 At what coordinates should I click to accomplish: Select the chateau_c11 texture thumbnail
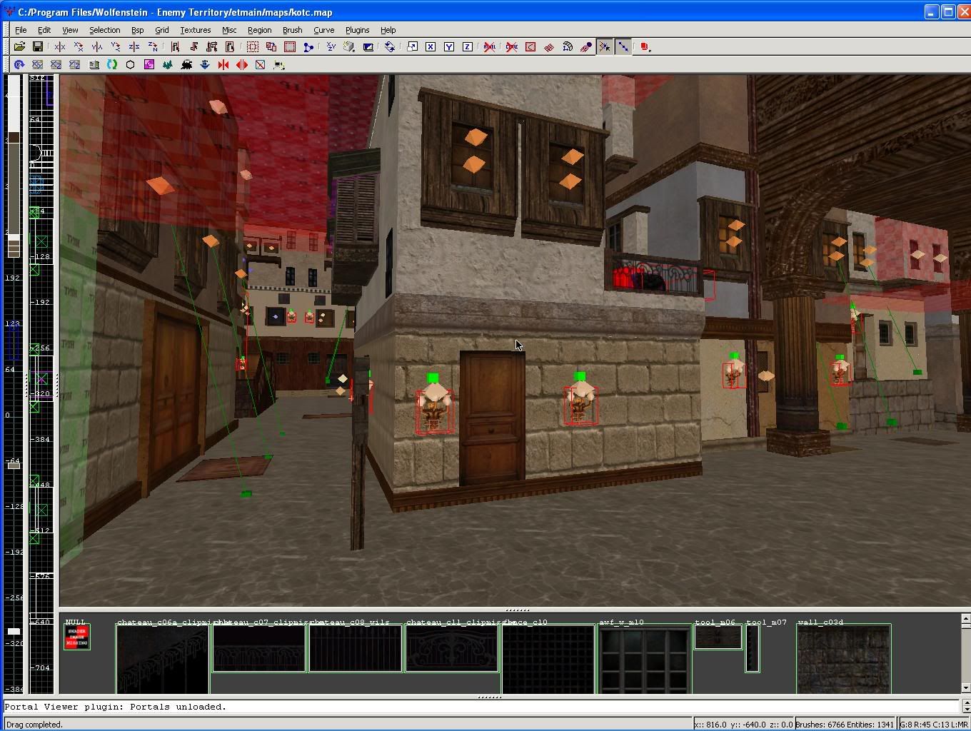pos(452,648)
